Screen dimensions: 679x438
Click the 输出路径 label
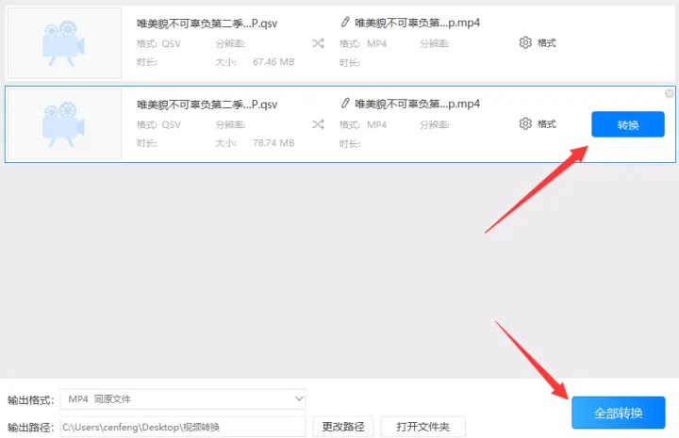point(31,428)
